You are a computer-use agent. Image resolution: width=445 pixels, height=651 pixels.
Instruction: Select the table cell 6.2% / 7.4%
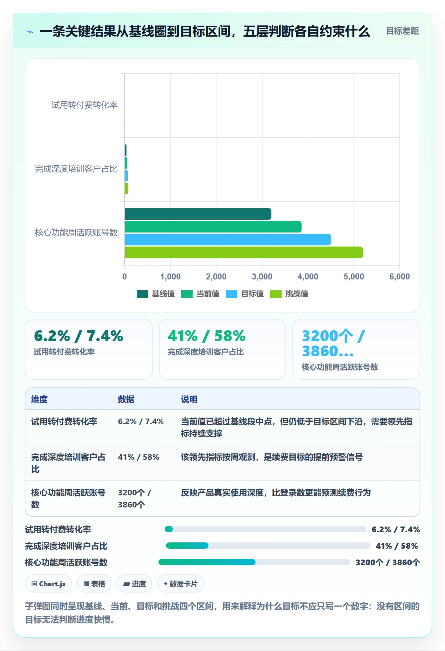[141, 422]
